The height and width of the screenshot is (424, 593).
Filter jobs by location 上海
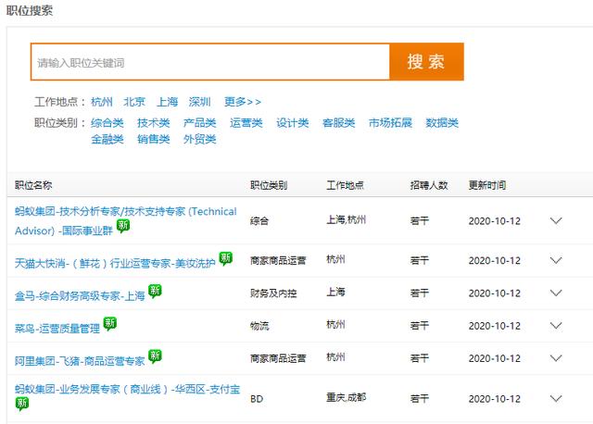[167, 102]
